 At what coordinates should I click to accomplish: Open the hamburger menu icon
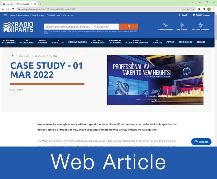5,15
